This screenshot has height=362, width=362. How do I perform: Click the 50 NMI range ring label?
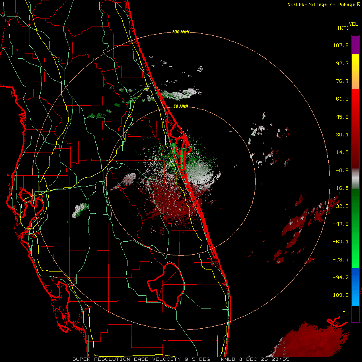[181, 107]
